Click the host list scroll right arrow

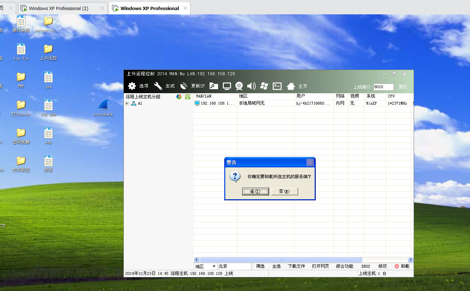pyautogui.click(x=410, y=260)
